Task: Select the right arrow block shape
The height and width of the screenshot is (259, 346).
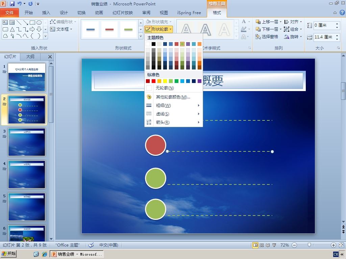Action: [x=32, y=29]
